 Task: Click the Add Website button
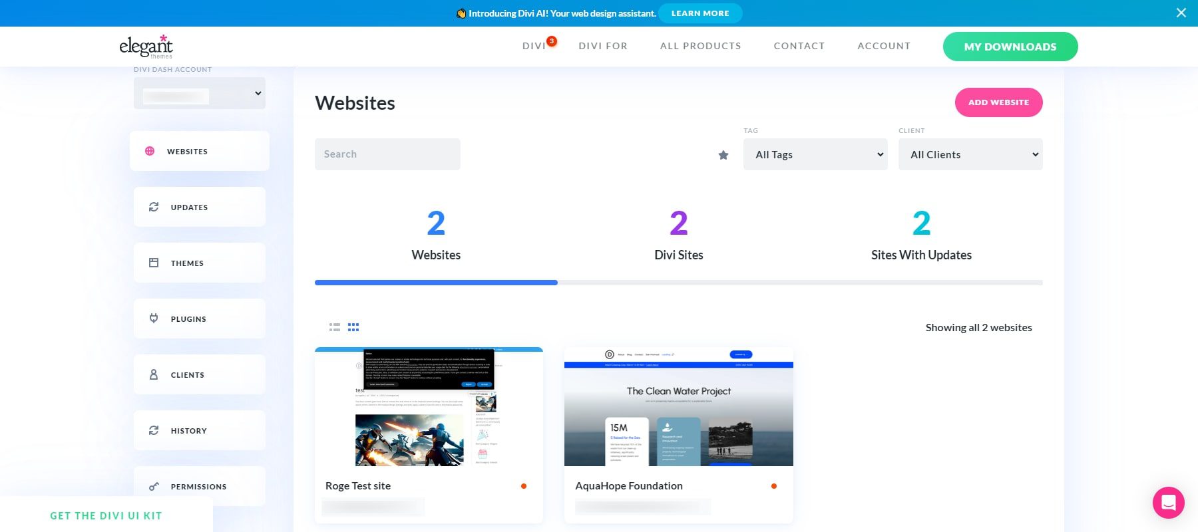click(999, 102)
